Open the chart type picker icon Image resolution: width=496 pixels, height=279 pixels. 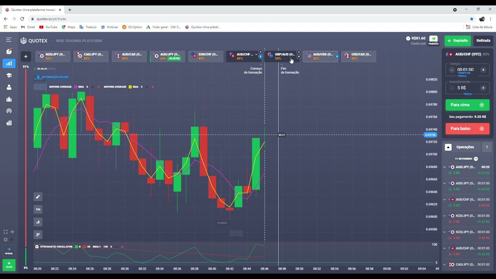[x=38, y=222]
